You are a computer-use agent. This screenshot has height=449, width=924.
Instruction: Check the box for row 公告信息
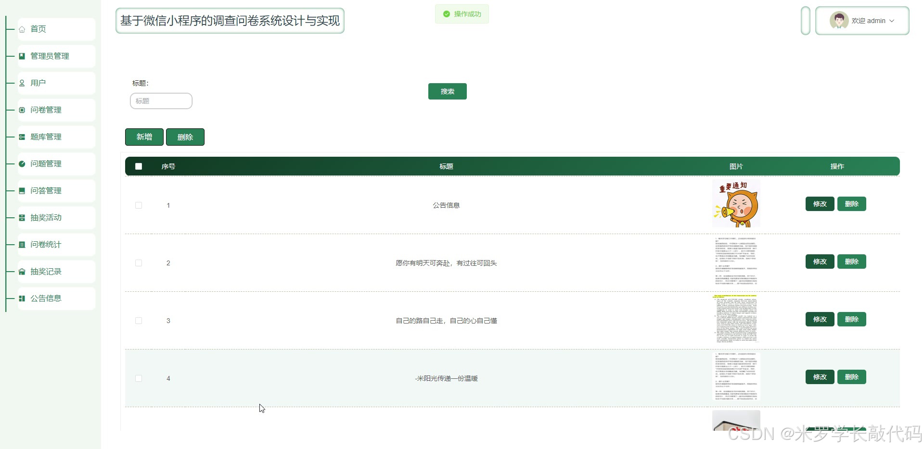[x=139, y=205]
